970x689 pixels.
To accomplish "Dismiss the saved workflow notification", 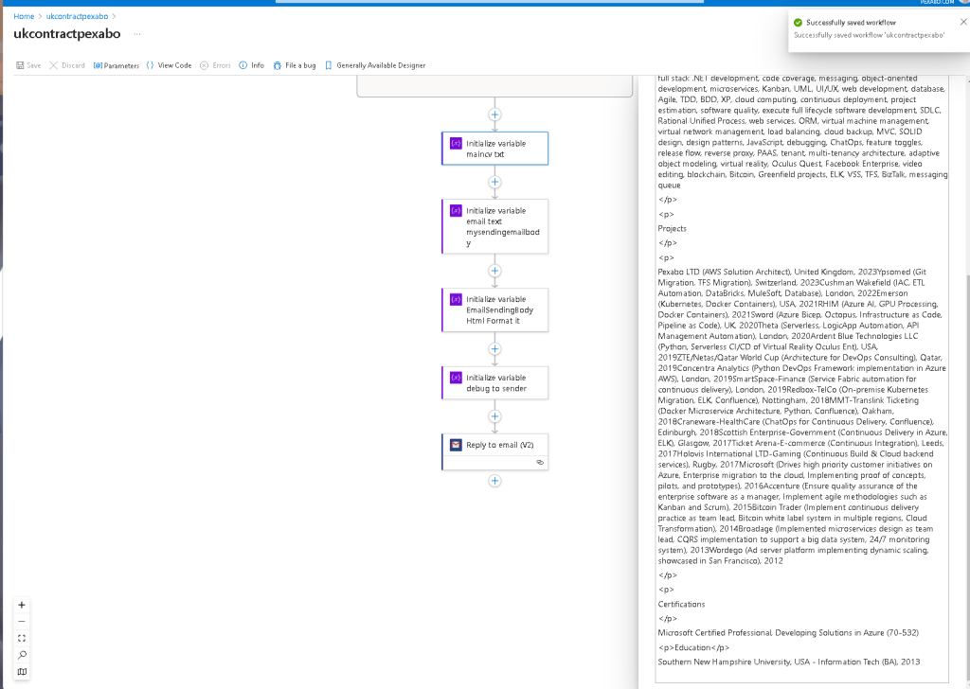I will click(x=963, y=23).
